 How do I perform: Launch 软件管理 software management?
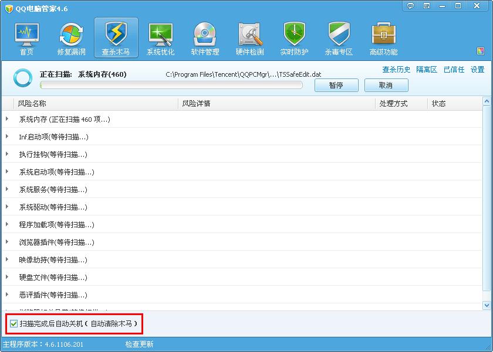click(204, 37)
